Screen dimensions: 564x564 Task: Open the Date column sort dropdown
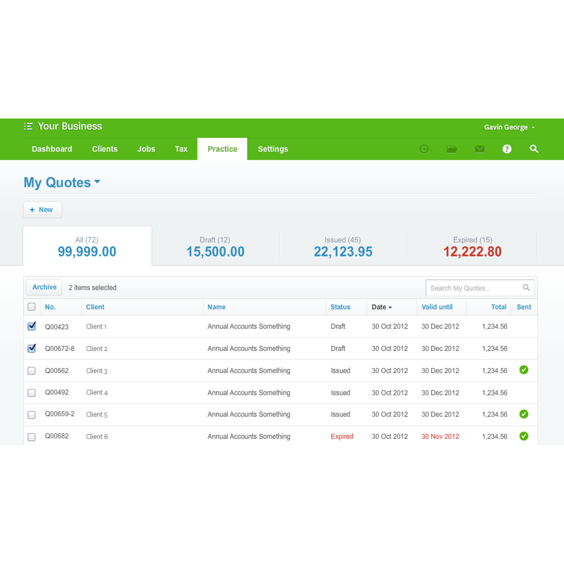point(381,307)
